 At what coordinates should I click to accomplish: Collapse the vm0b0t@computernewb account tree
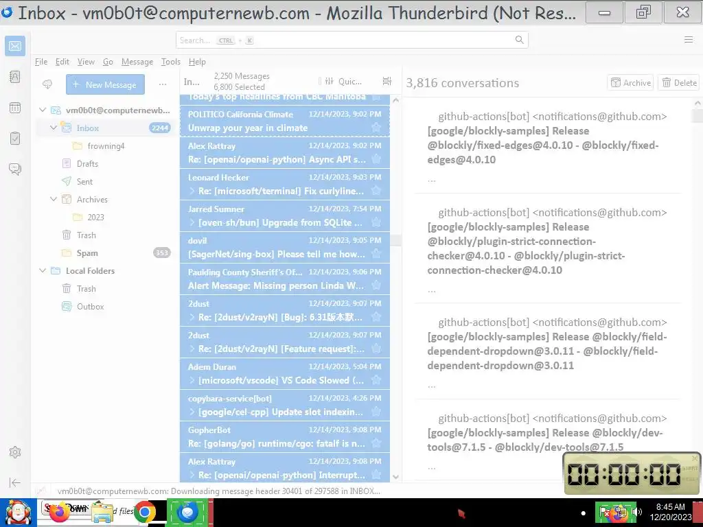point(43,110)
